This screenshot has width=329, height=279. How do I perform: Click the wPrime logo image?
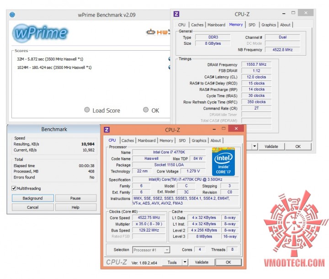coord(40,33)
